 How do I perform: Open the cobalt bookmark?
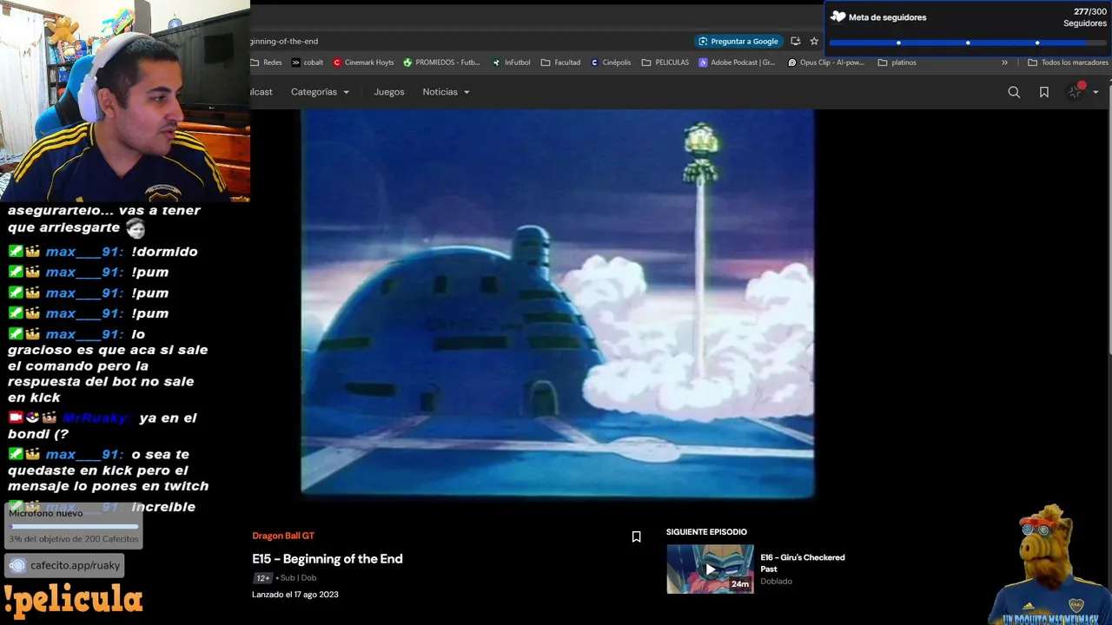(x=308, y=62)
